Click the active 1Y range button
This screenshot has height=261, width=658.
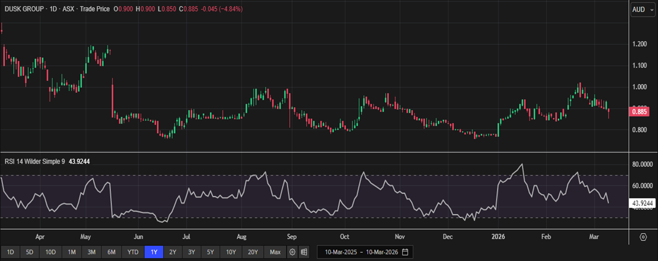click(153, 251)
